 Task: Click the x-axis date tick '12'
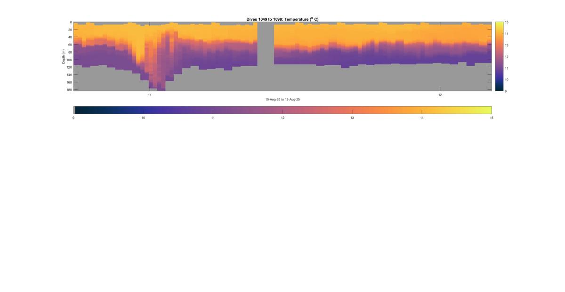tap(440, 95)
